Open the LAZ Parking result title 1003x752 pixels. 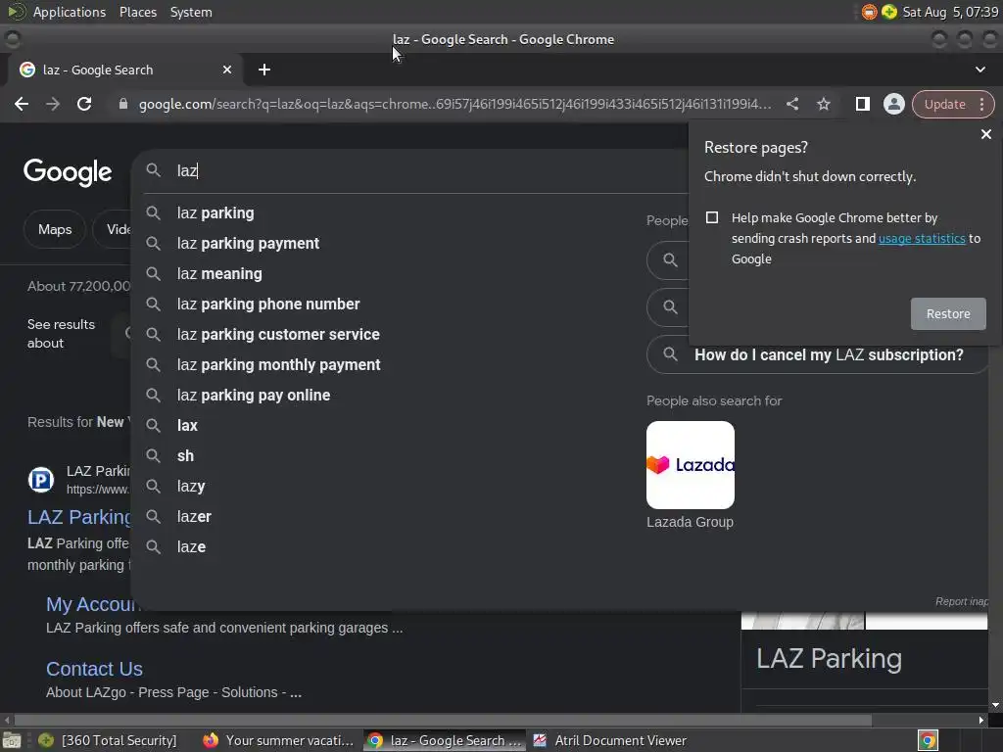point(78,517)
